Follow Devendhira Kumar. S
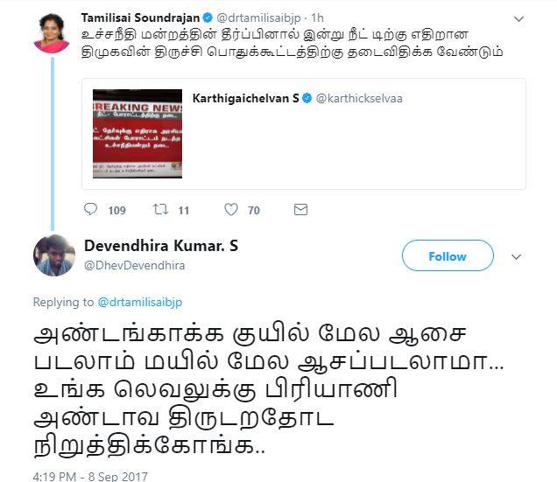Screen dimensions: 557x482 tap(448, 255)
